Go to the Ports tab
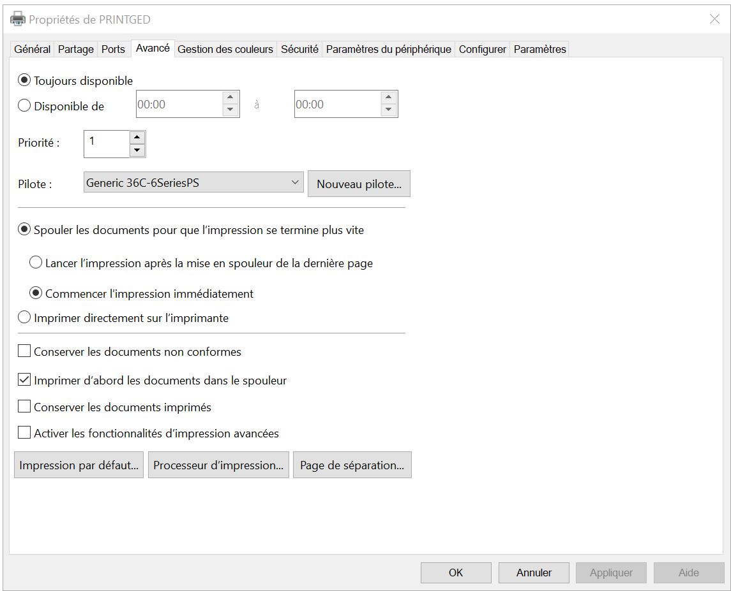 pyautogui.click(x=113, y=49)
